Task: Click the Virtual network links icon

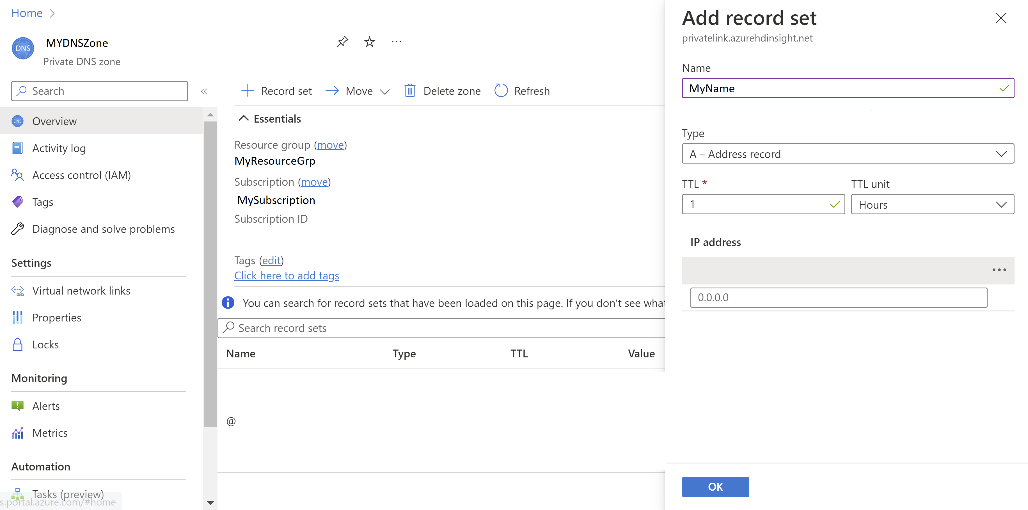Action: coord(18,290)
